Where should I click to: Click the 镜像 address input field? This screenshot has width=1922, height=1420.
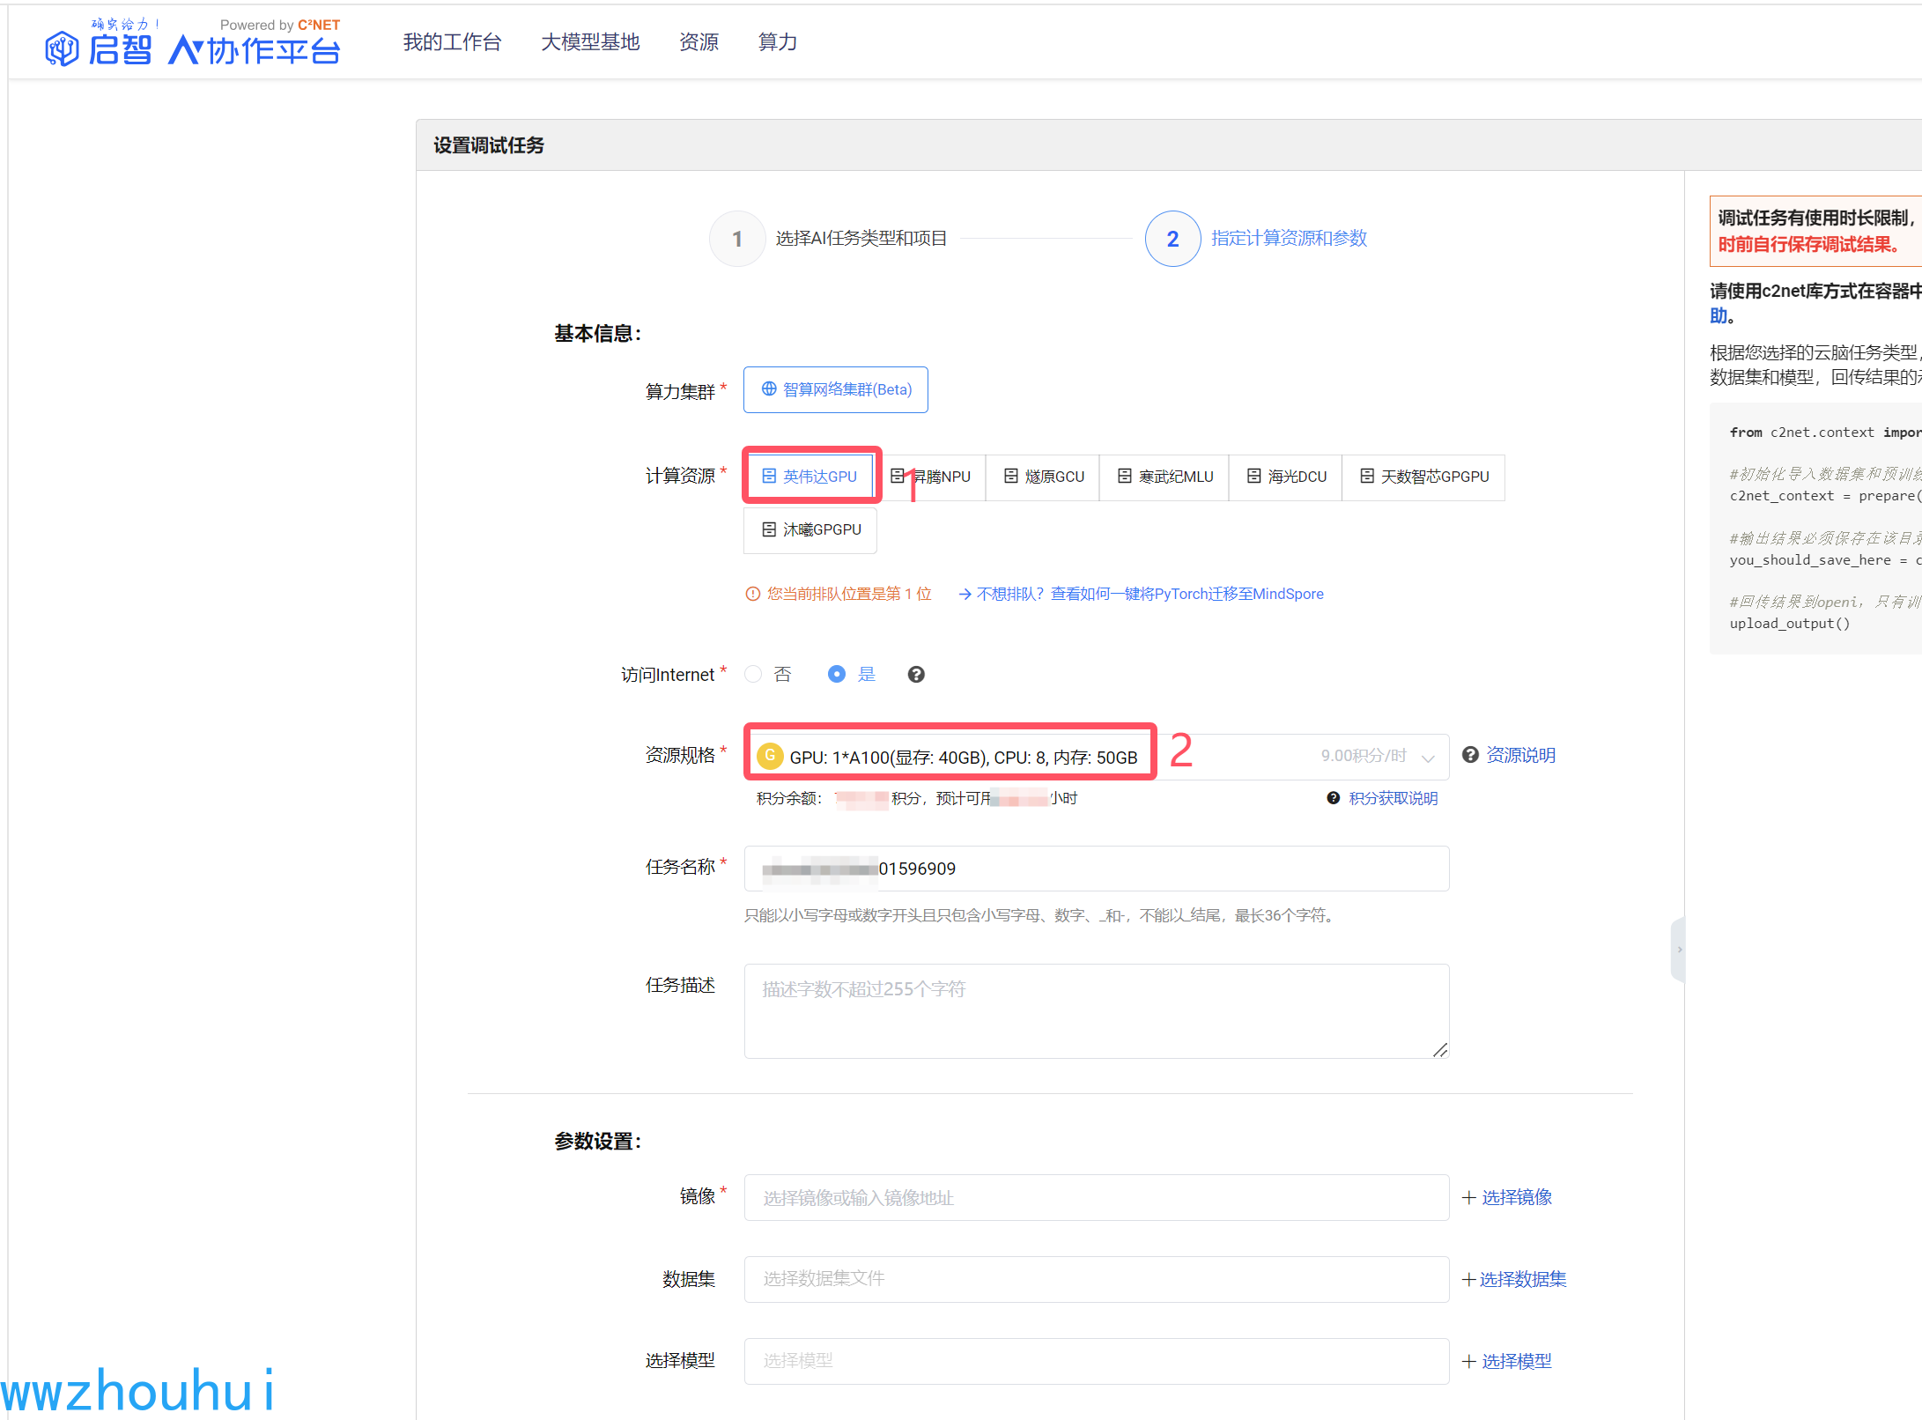pyautogui.click(x=1097, y=1198)
